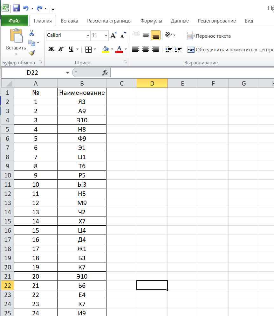Click the large Paste clipboard icon
This screenshot has width=274, height=316.
[16, 36]
